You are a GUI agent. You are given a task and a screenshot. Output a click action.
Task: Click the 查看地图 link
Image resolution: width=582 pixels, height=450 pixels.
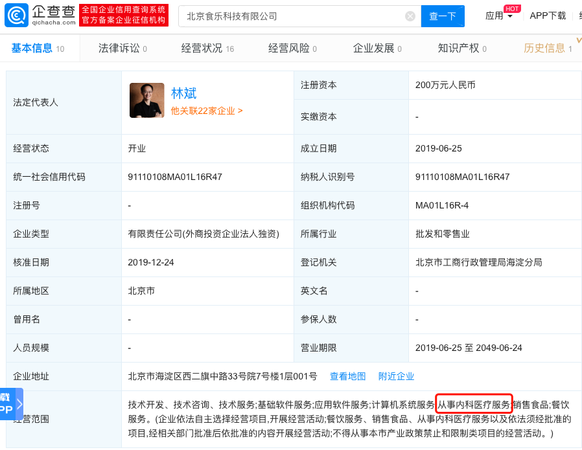[x=347, y=376]
